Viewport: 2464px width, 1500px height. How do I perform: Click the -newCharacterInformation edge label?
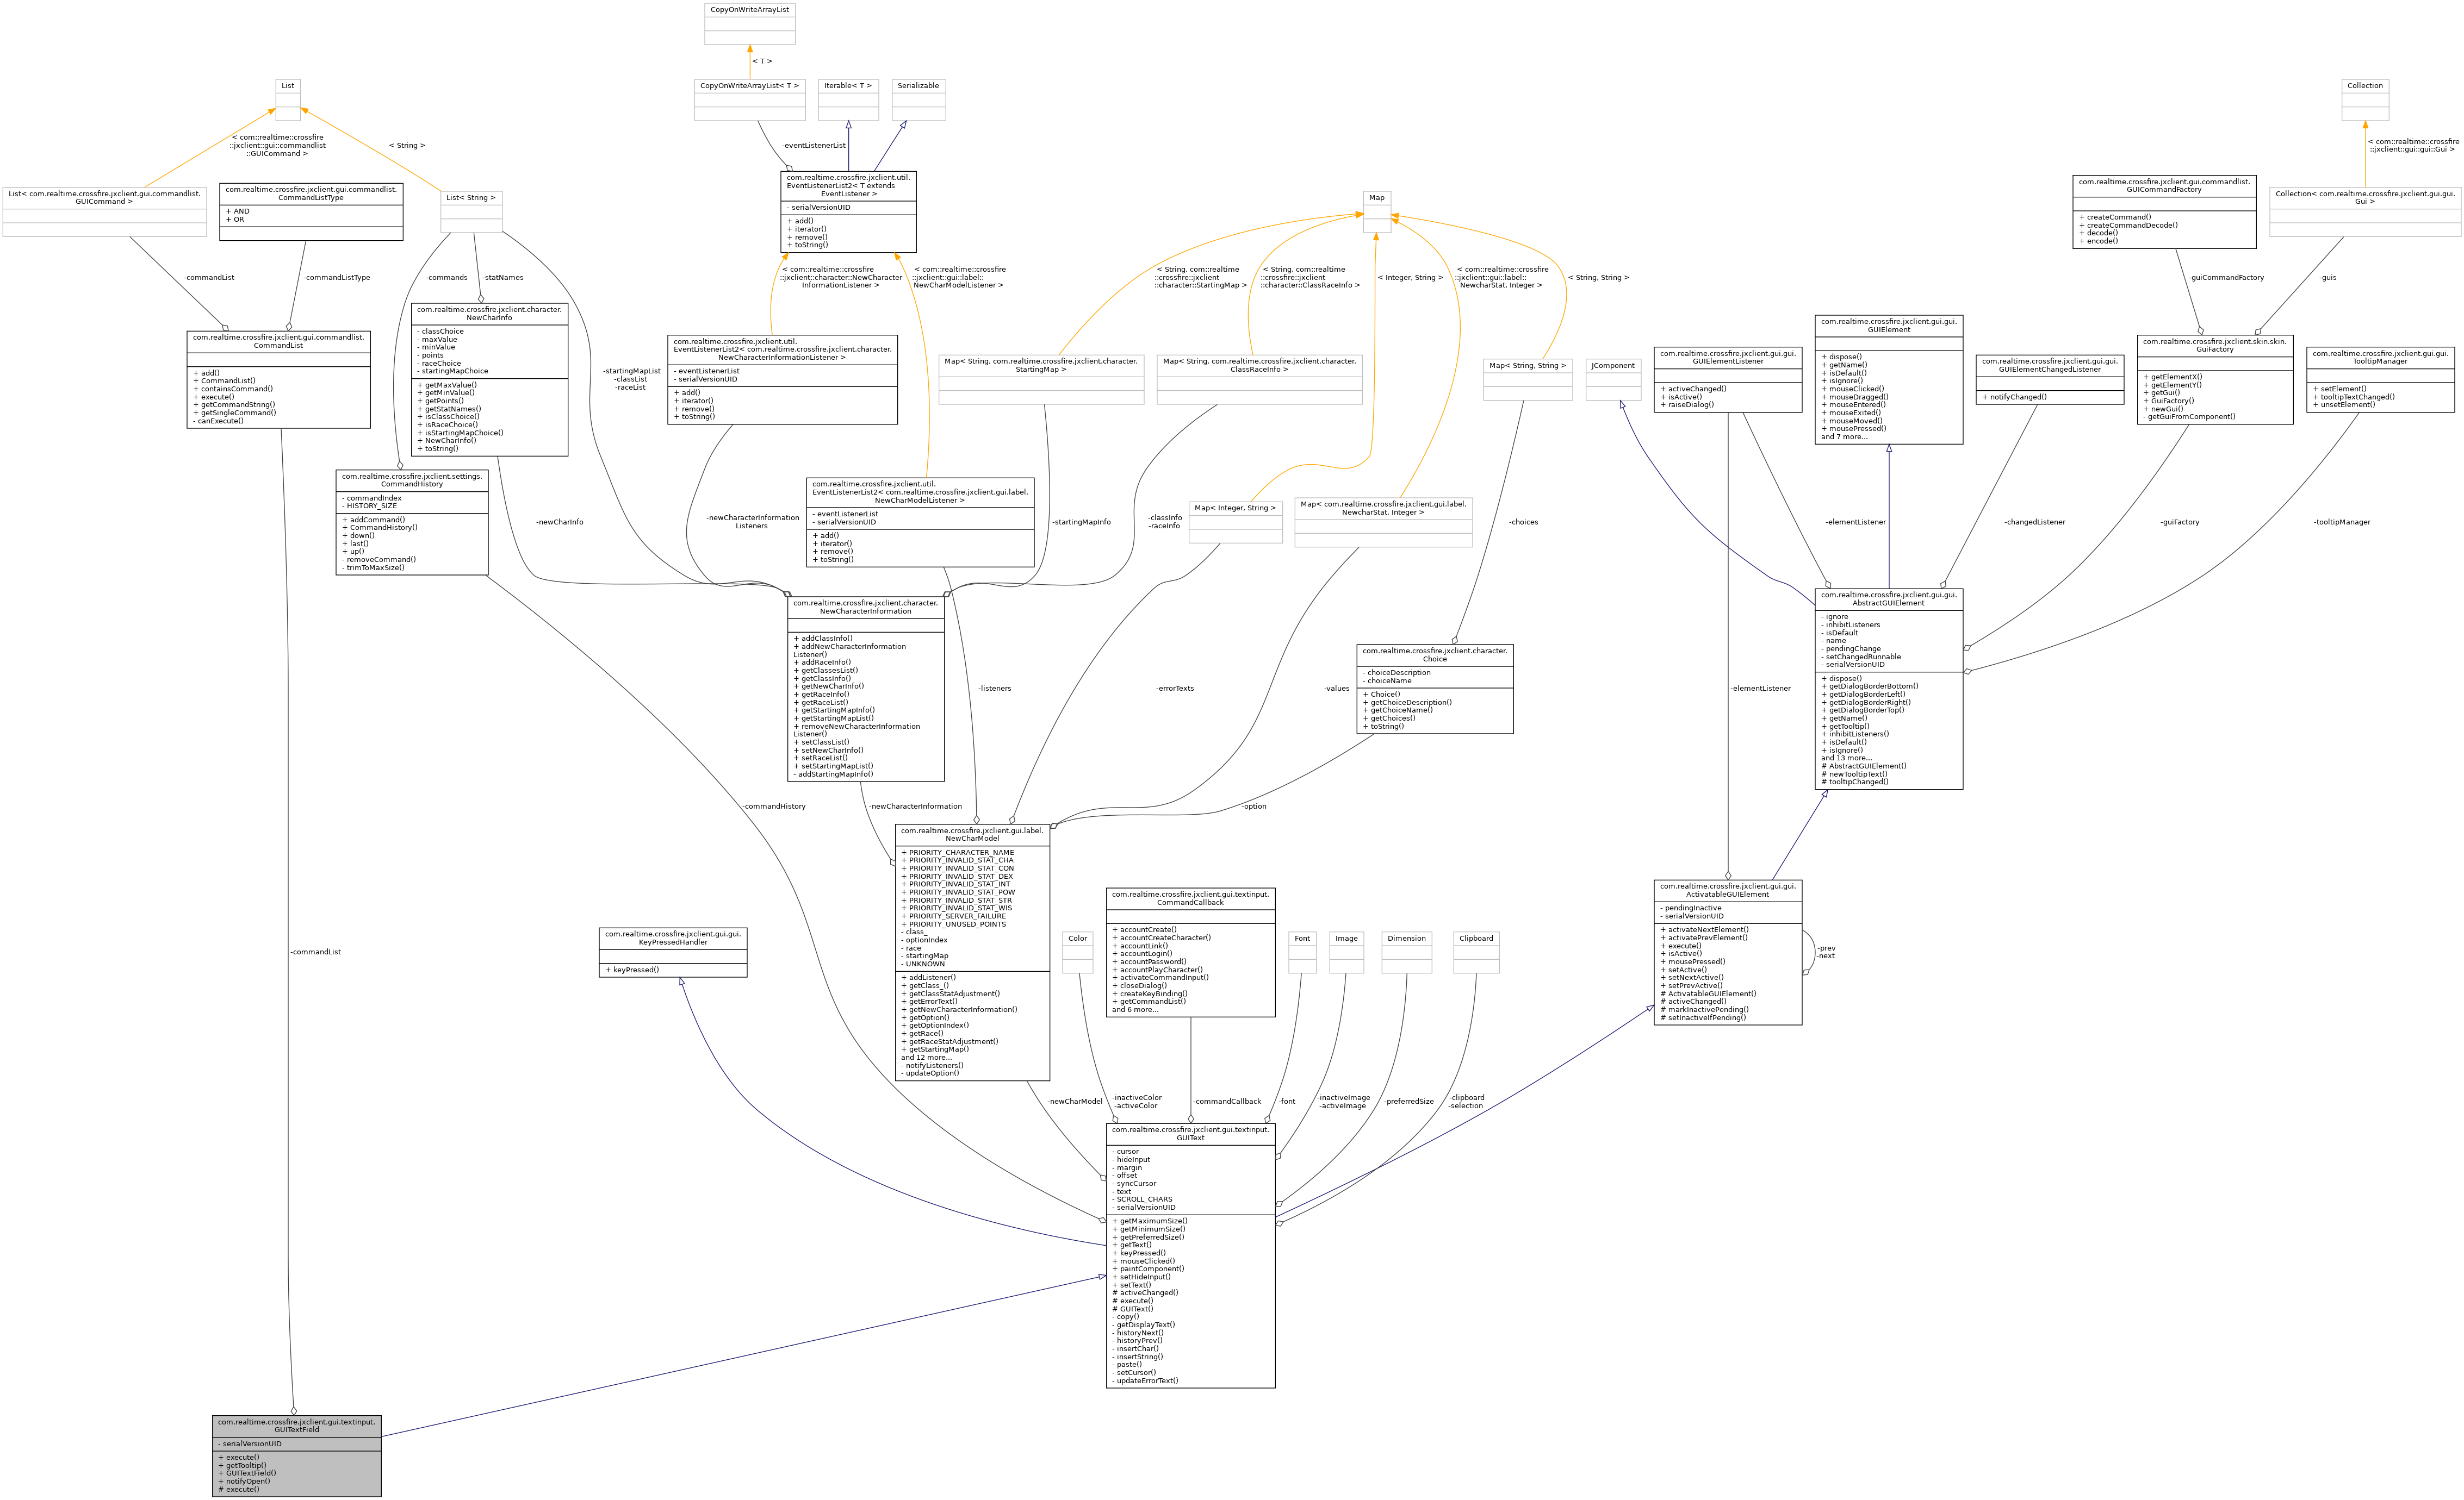pos(915,807)
